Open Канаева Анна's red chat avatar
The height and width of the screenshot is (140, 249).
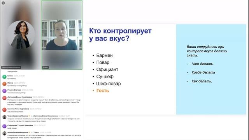coord(4,110)
